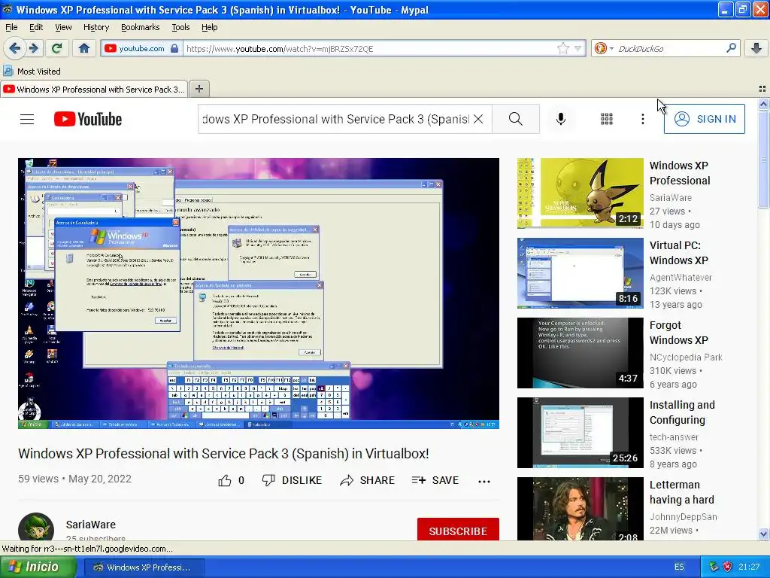Show the tab groups grid icon

(762, 89)
